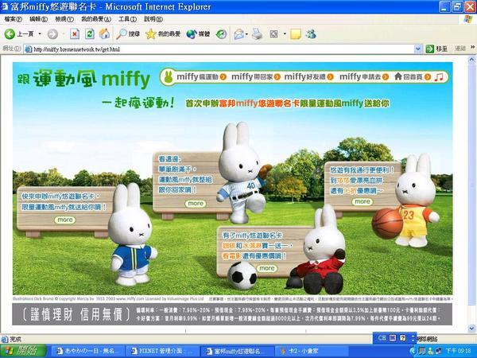Open the Mail button dropdown arrow
This screenshot has height=358, width=477.
(x=246, y=34)
